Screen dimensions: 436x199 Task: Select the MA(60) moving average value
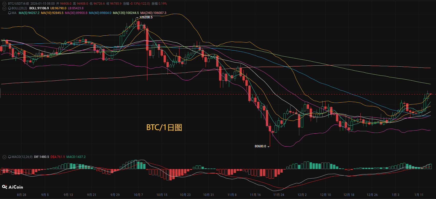click(100, 13)
